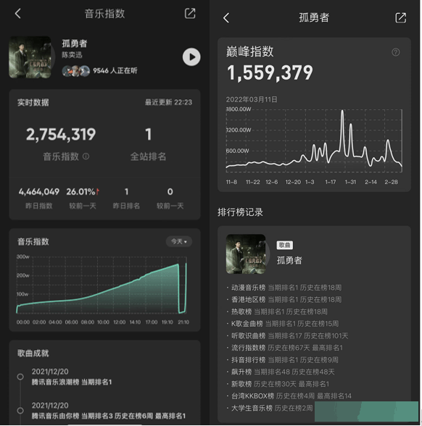Screen dimensions: 422x426
Task: Tap the 歌曲 tag above song name
Action: (x=285, y=245)
